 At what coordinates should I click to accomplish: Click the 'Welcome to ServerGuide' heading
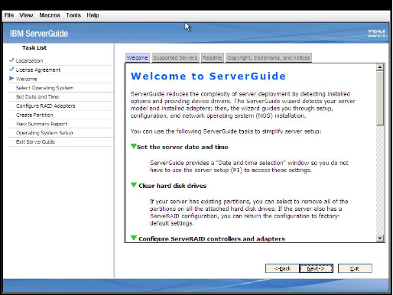[208, 76]
